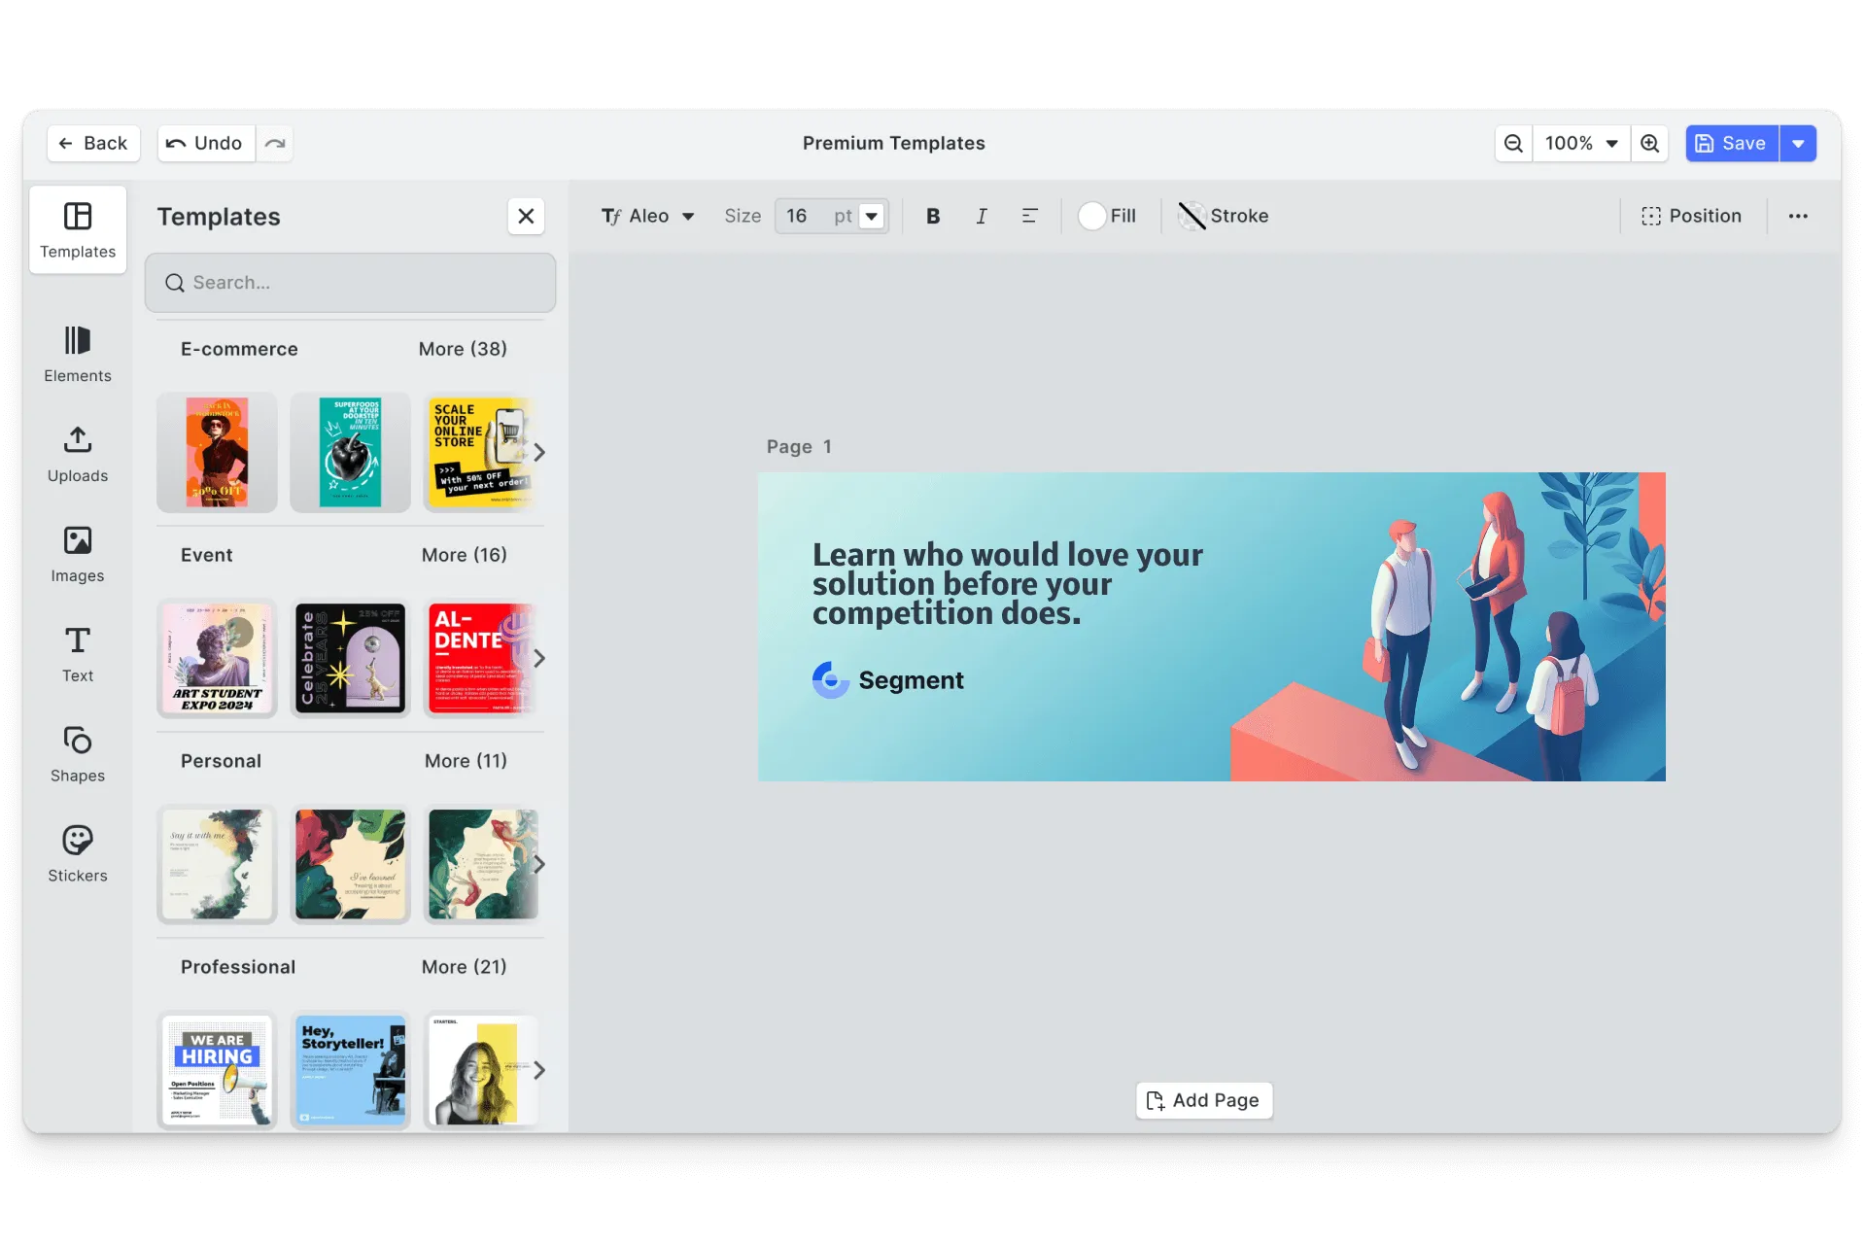Open the Position options

pyautogui.click(x=1691, y=216)
